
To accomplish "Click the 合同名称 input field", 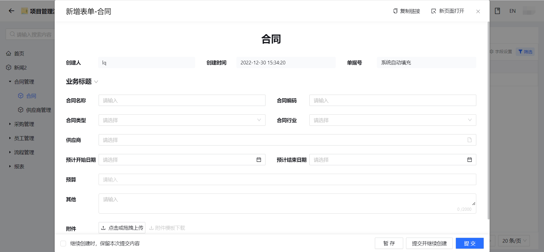I will 182,100.
